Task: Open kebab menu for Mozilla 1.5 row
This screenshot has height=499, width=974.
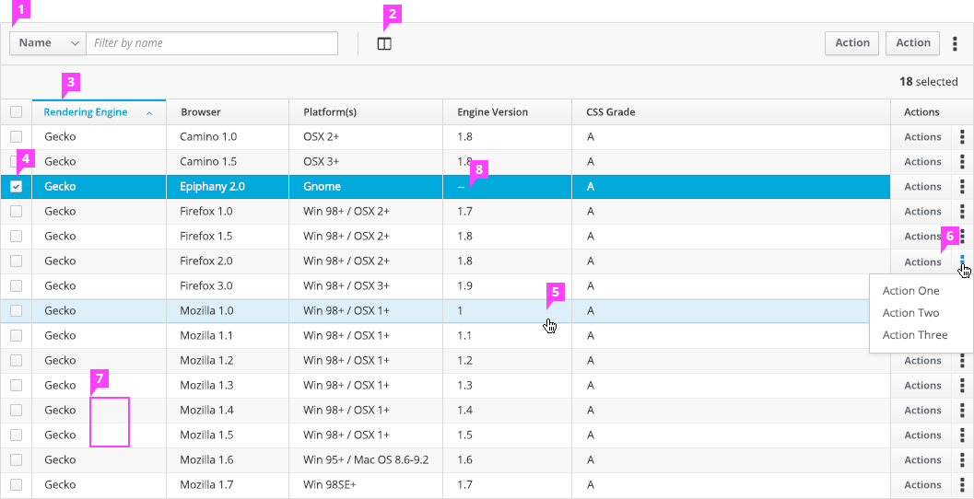Action: 962,435
